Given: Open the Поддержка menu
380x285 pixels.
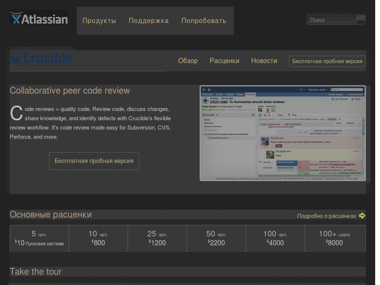Looking at the screenshot, I should coord(149,21).
